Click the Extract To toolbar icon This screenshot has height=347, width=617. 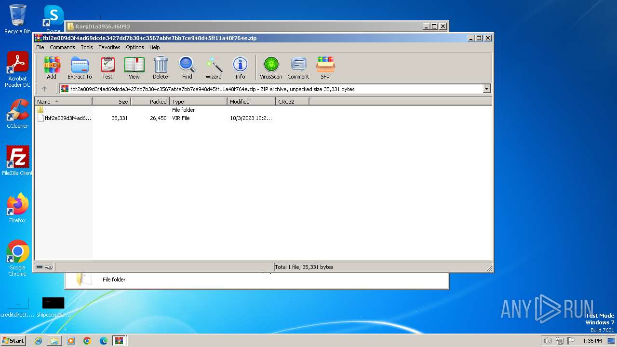click(x=80, y=67)
